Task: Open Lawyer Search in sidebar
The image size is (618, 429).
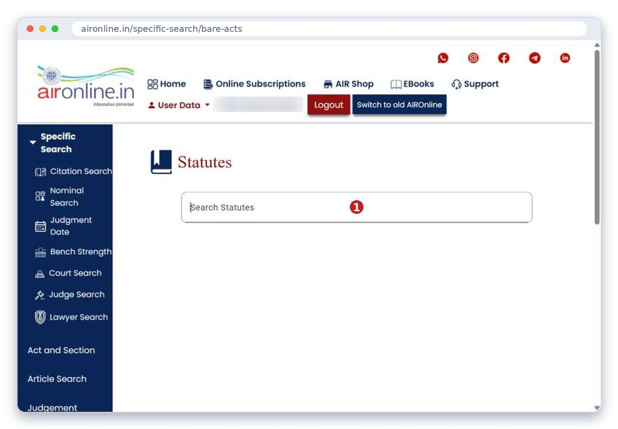Action: (72, 317)
